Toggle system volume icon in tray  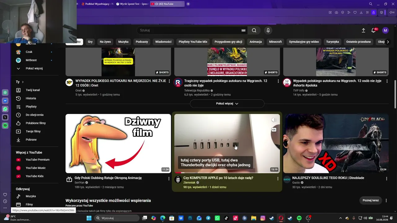coord(365,218)
